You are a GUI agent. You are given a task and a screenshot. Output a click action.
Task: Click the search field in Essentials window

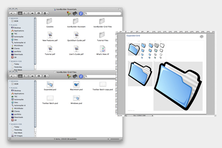coord(103,13)
